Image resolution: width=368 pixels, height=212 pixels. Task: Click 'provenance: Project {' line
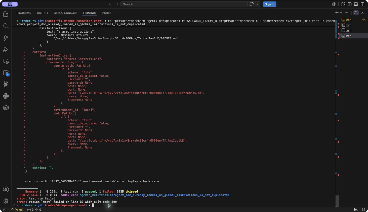click(65, 62)
